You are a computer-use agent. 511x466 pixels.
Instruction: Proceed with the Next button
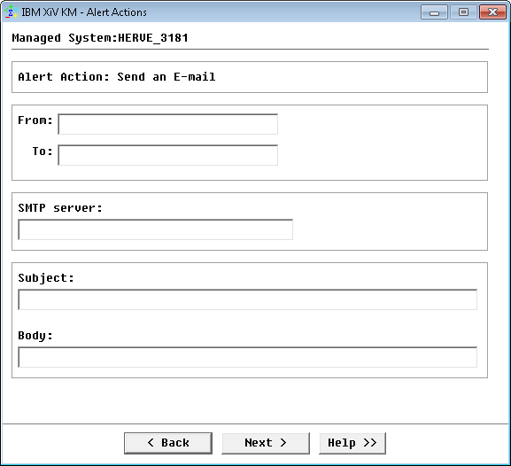266,443
